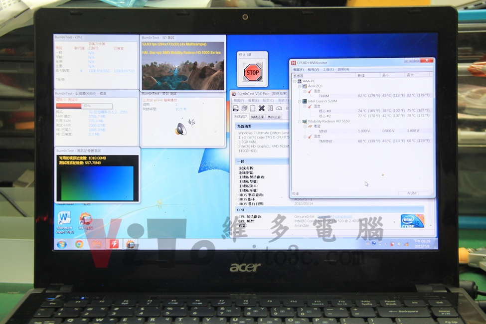Collapse the 溫度 node under Intel Core i5
486x324 pixels.
coord(305,106)
